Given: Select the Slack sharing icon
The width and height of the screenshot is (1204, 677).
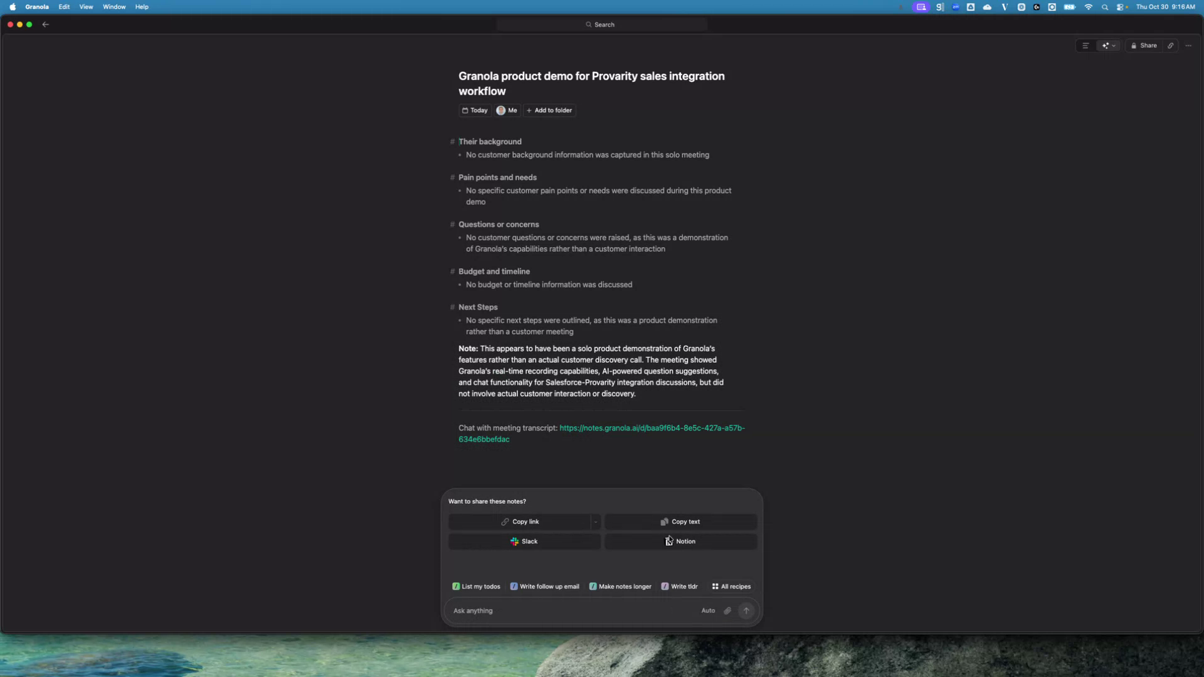Looking at the screenshot, I should [x=515, y=541].
